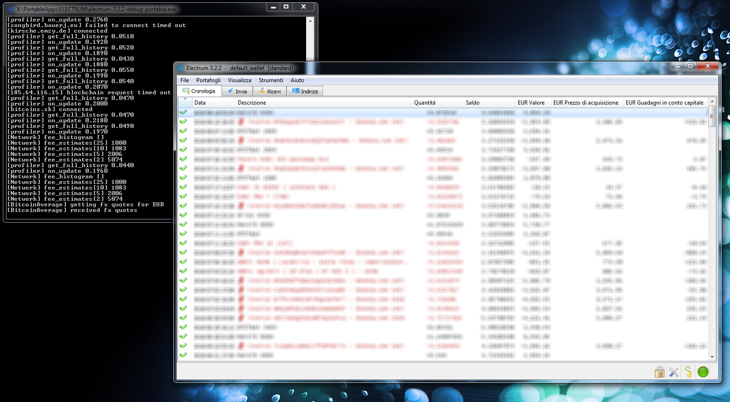
Task: Open the Portafogli menu
Action: (x=208, y=80)
